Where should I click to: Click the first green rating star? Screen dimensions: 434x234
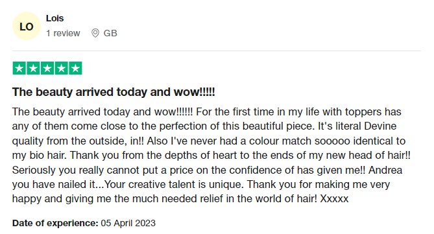click(19, 68)
